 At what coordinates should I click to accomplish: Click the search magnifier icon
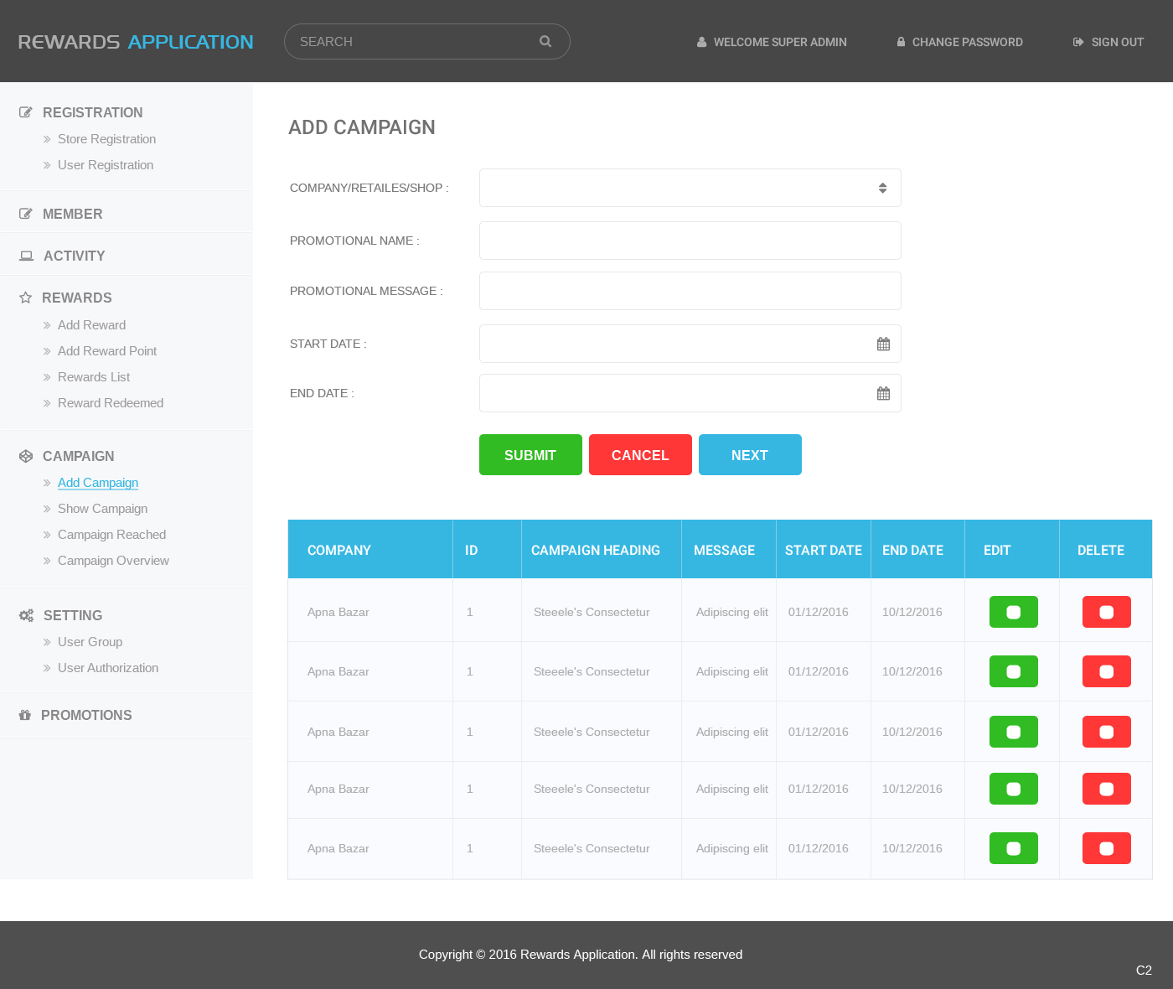[x=545, y=41]
